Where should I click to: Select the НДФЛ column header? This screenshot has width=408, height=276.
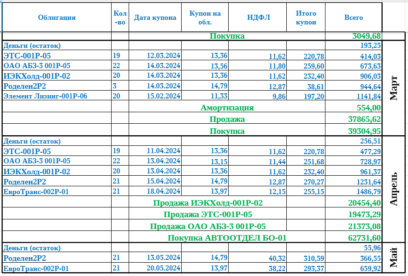[257, 17]
